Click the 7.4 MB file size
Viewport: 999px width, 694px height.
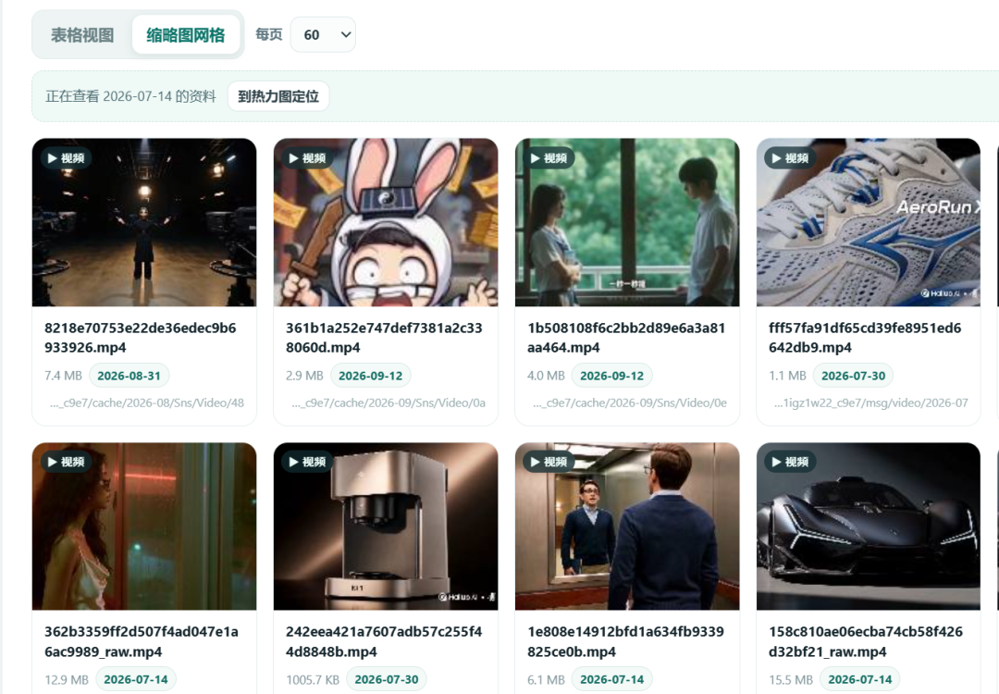pyautogui.click(x=63, y=376)
